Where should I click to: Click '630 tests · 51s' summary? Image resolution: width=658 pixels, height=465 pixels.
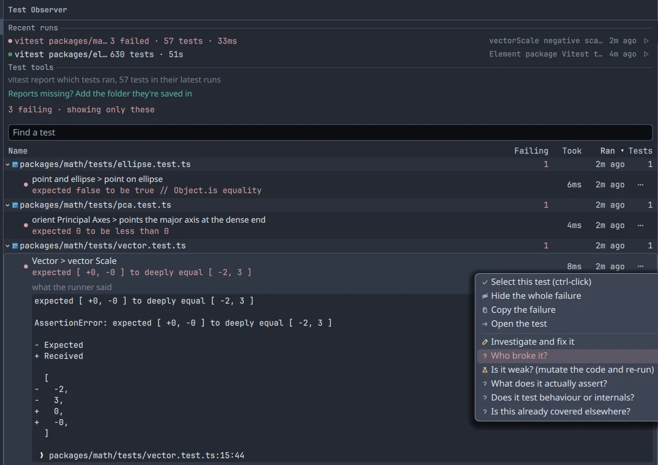[x=147, y=55]
